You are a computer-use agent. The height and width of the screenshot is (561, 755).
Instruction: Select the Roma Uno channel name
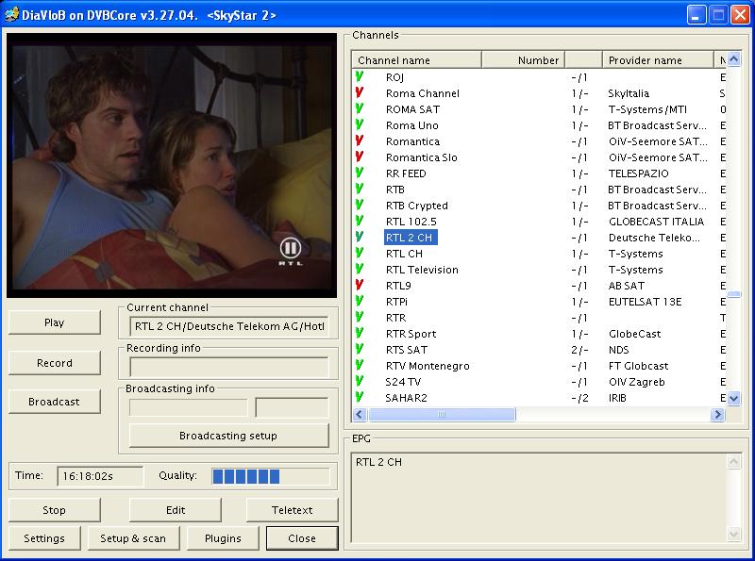[412, 125]
